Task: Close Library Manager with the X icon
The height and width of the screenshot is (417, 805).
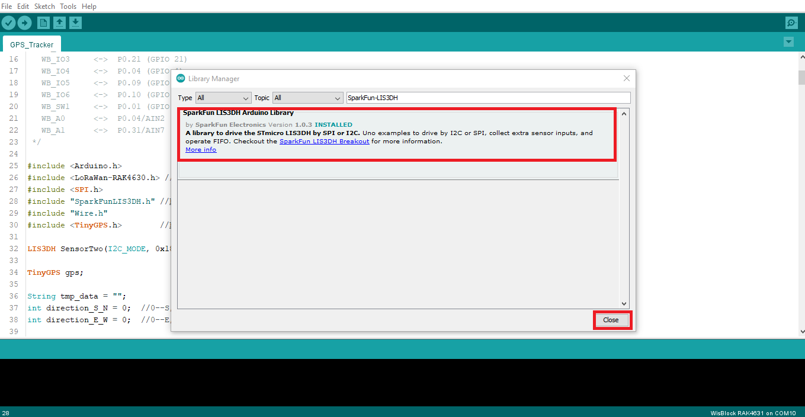Action: coord(627,78)
